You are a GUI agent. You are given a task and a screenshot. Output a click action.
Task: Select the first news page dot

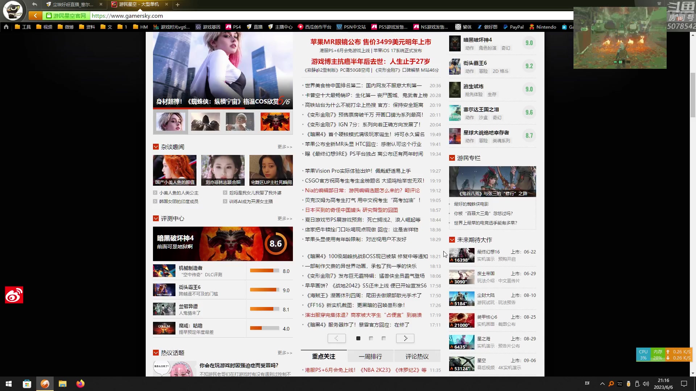(358, 338)
